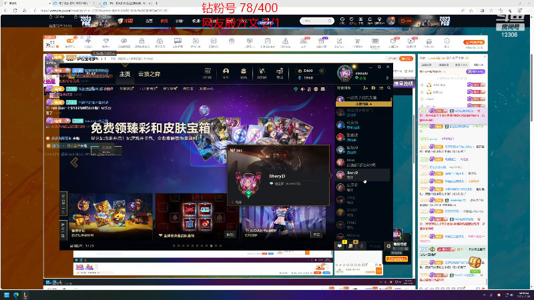Click the orange button at streaming toolbar right end
534x300 pixels.
tap(474, 42)
